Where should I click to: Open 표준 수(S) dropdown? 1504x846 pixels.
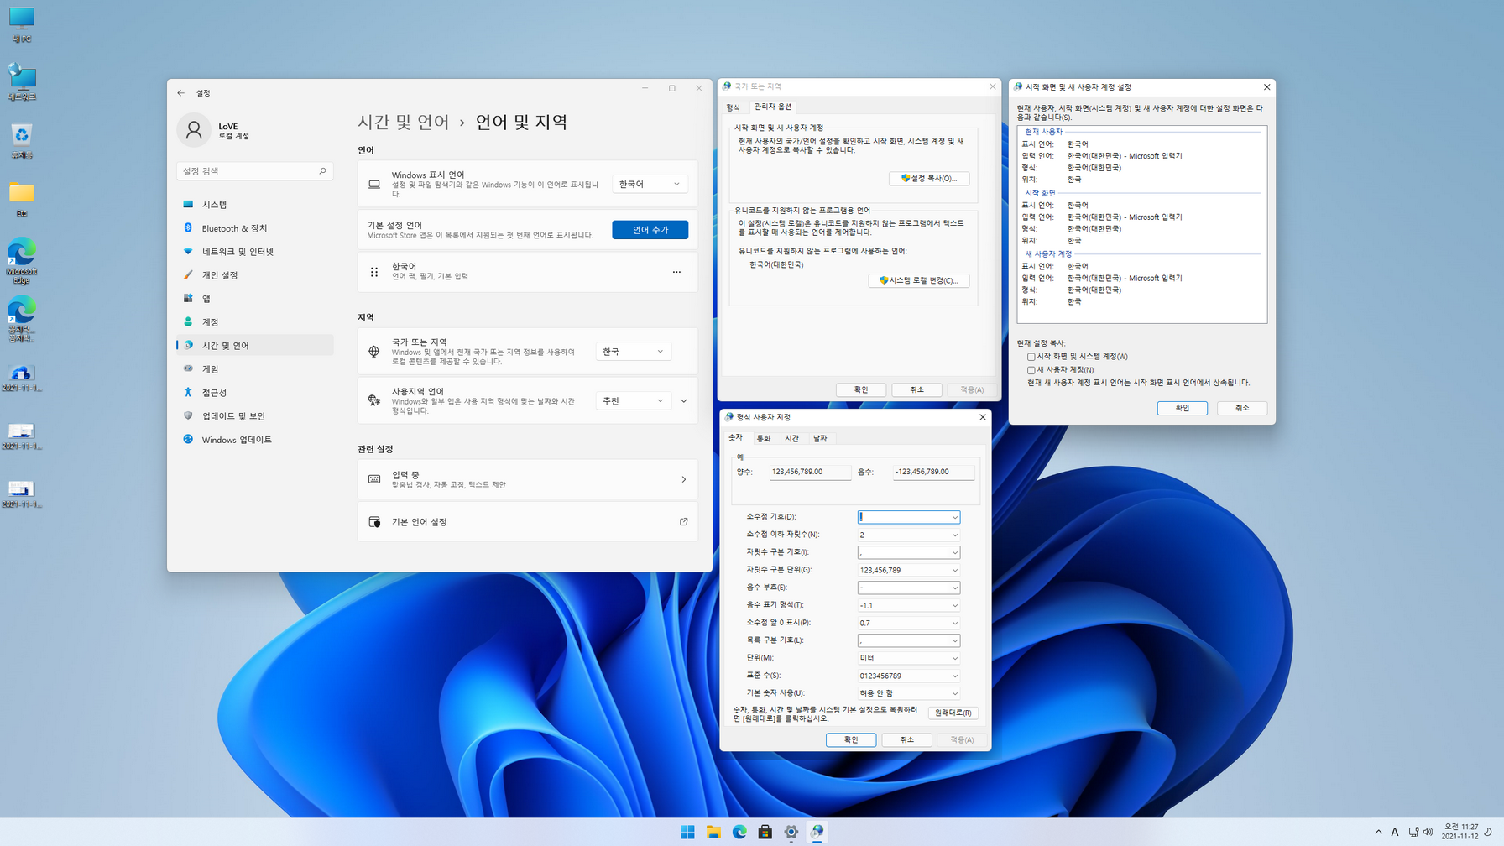908,676
